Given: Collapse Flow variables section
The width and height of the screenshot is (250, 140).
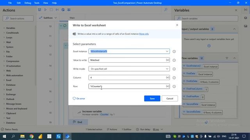Looking at the screenshot, I should [234, 58].
